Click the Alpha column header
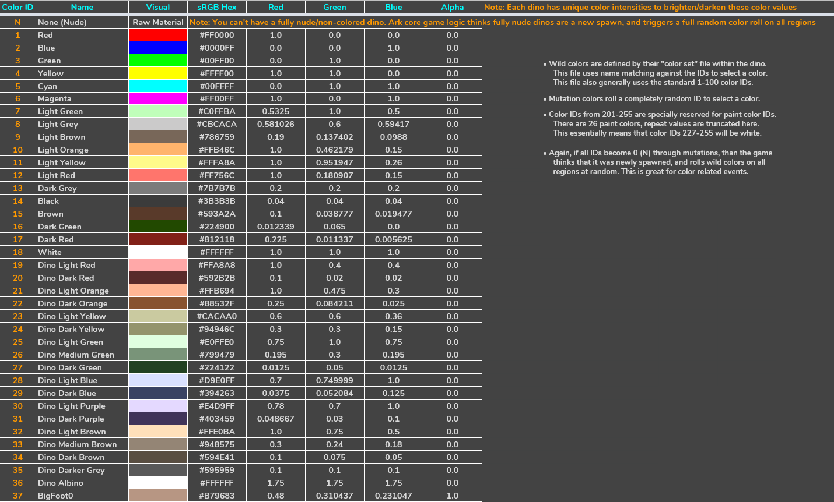 (453, 7)
